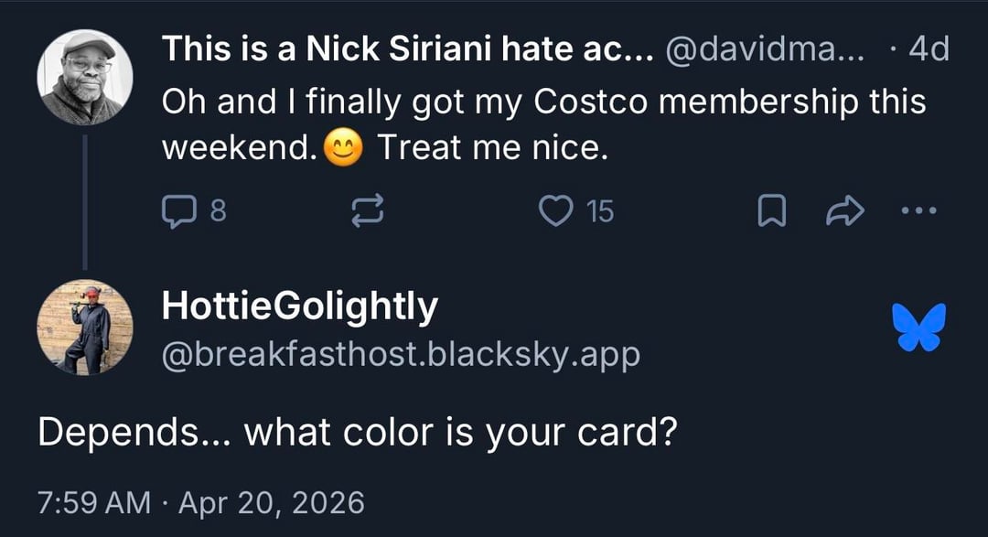Click the 4d timestamp on the post

point(928,50)
